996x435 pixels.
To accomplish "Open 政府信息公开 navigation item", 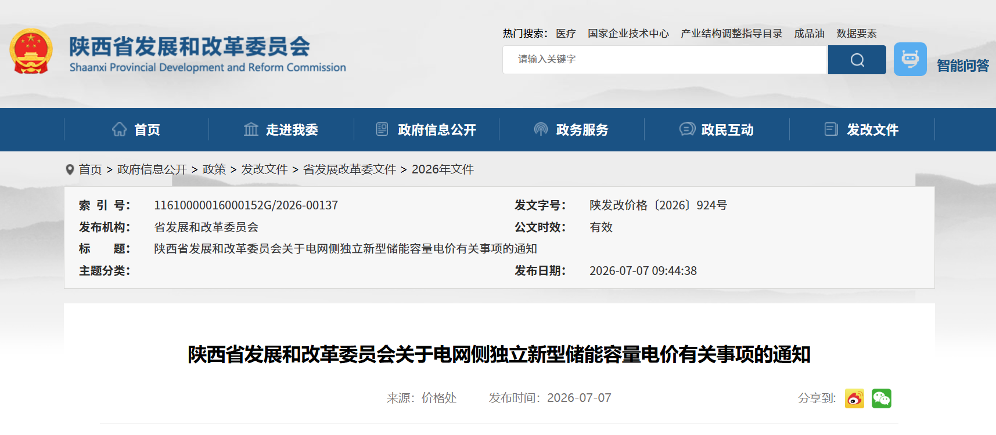I will pos(437,130).
